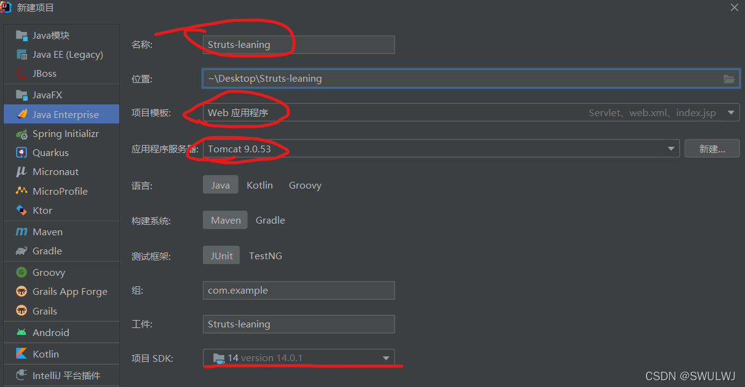Select Groovy as the language
This screenshot has width=745, height=387.
[x=305, y=185]
